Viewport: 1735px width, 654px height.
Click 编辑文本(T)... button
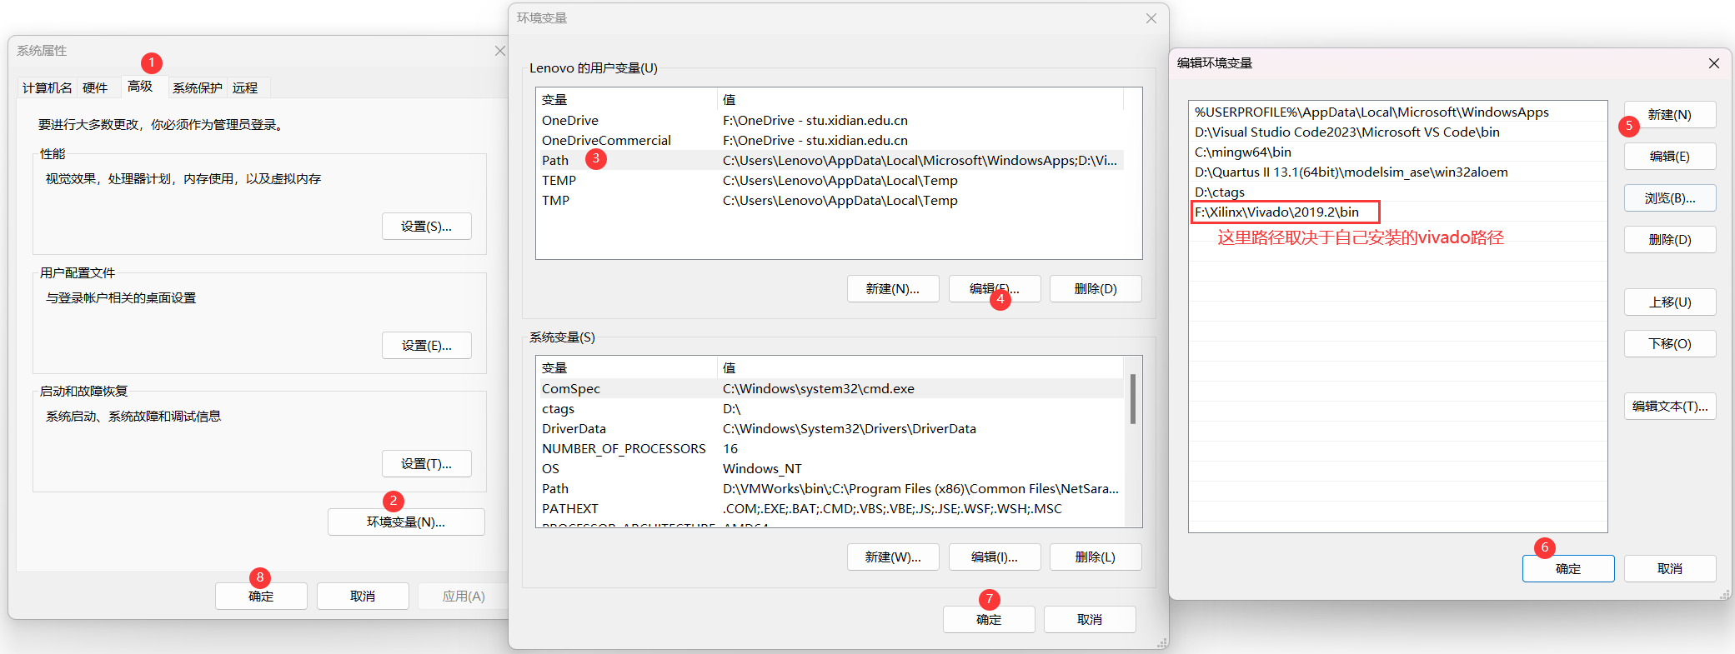[1670, 407]
